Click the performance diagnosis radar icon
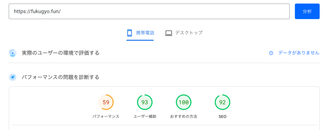The image size is (331, 130). [x=13, y=77]
